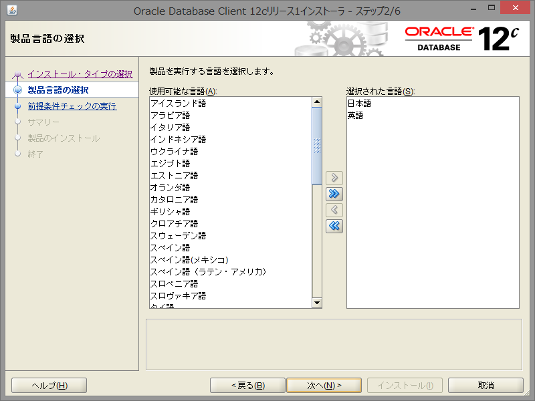Select 英語 in the selected languages list
This screenshot has width=535, height=401.
pyautogui.click(x=433, y=115)
